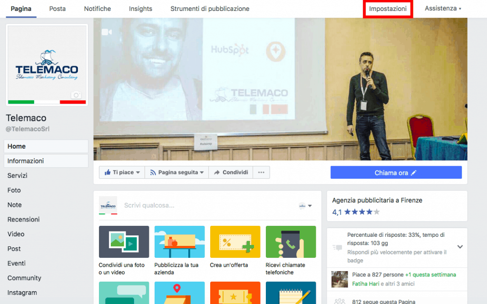The width and height of the screenshot is (487, 304).
Task: Open Recensioni in the sidebar
Action: coord(24,219)
